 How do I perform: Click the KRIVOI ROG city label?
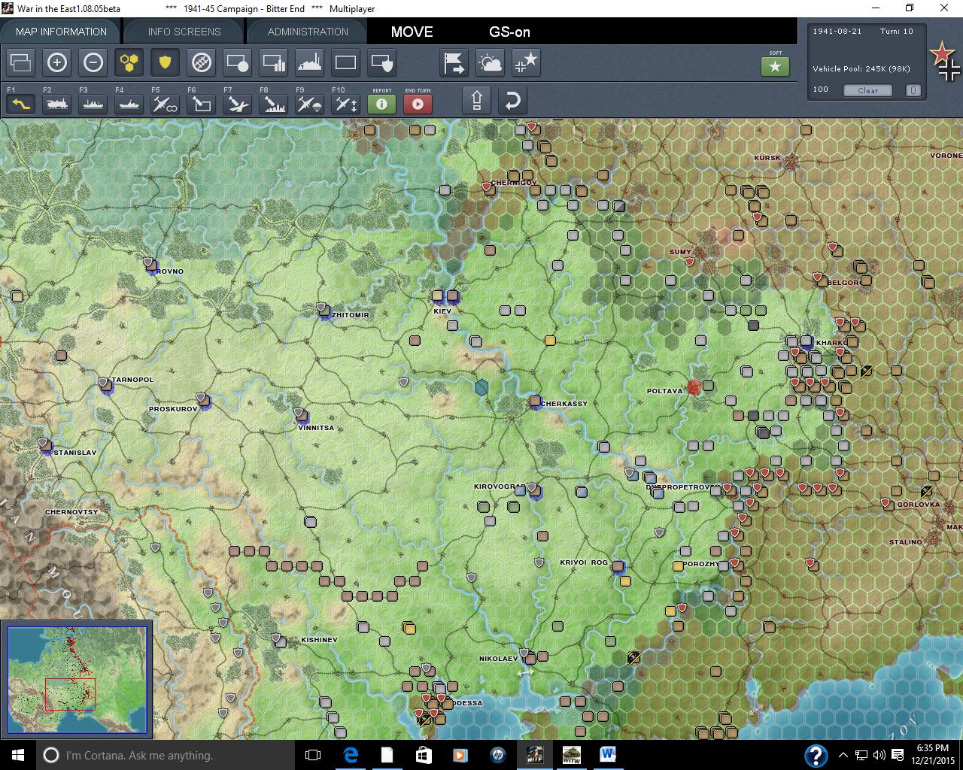click(583, 562)
